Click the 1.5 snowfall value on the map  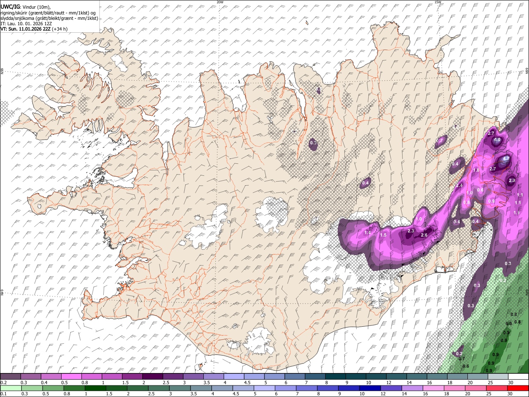[383, 235]
